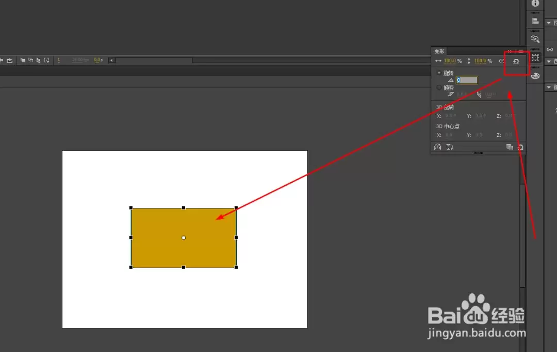Open the 变形 panel options menu

pos(520,51)
